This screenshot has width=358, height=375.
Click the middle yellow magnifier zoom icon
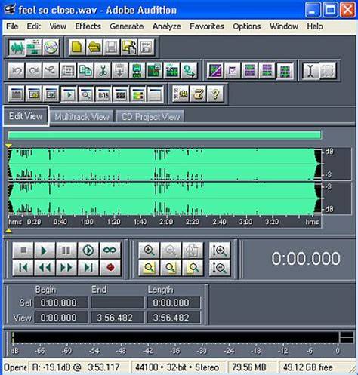point(171,268)
